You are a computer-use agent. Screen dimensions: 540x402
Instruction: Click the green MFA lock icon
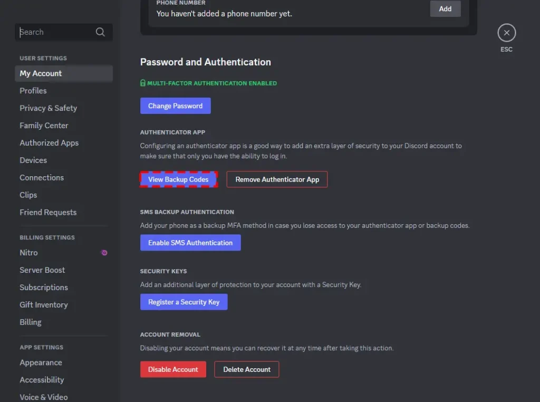click(x=143, y=83)
